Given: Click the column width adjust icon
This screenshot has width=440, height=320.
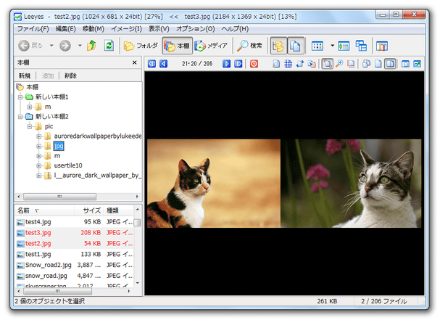Looking at the screenshot, I should pos(344,46).
